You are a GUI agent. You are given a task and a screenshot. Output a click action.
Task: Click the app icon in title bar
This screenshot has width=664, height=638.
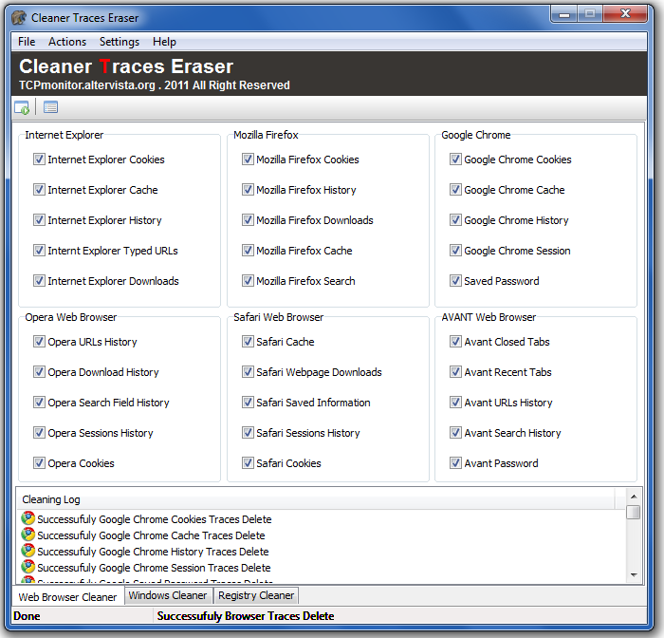(19, 18)
